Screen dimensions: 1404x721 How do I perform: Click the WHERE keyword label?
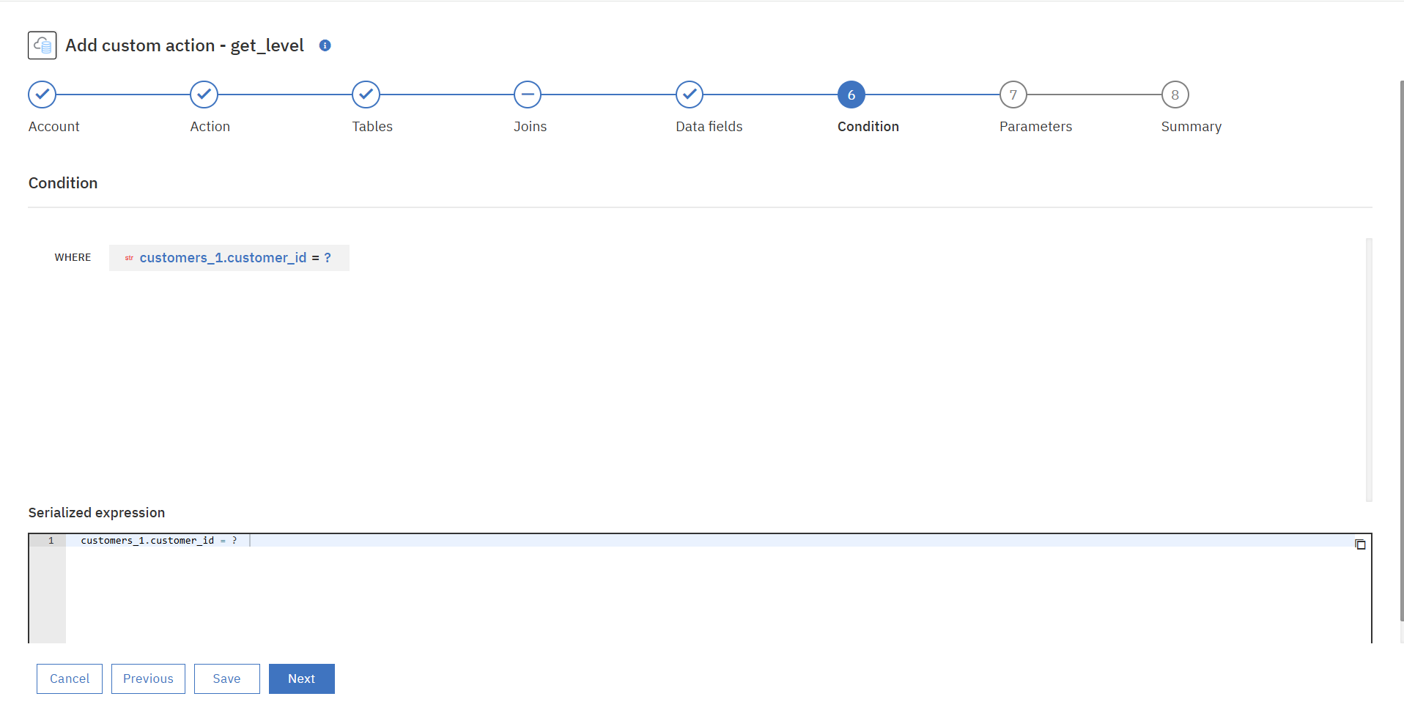[x=73, y=257]
